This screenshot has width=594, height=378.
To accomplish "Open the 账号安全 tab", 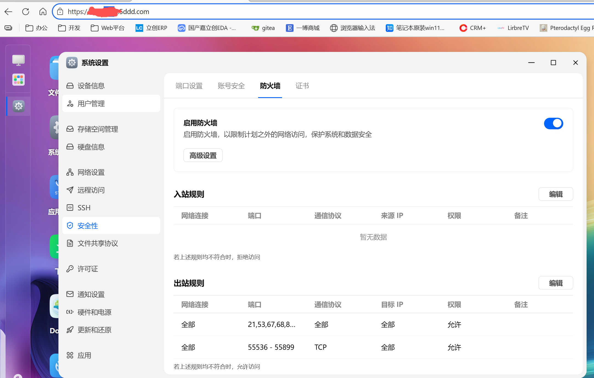I will click(231, 86).
